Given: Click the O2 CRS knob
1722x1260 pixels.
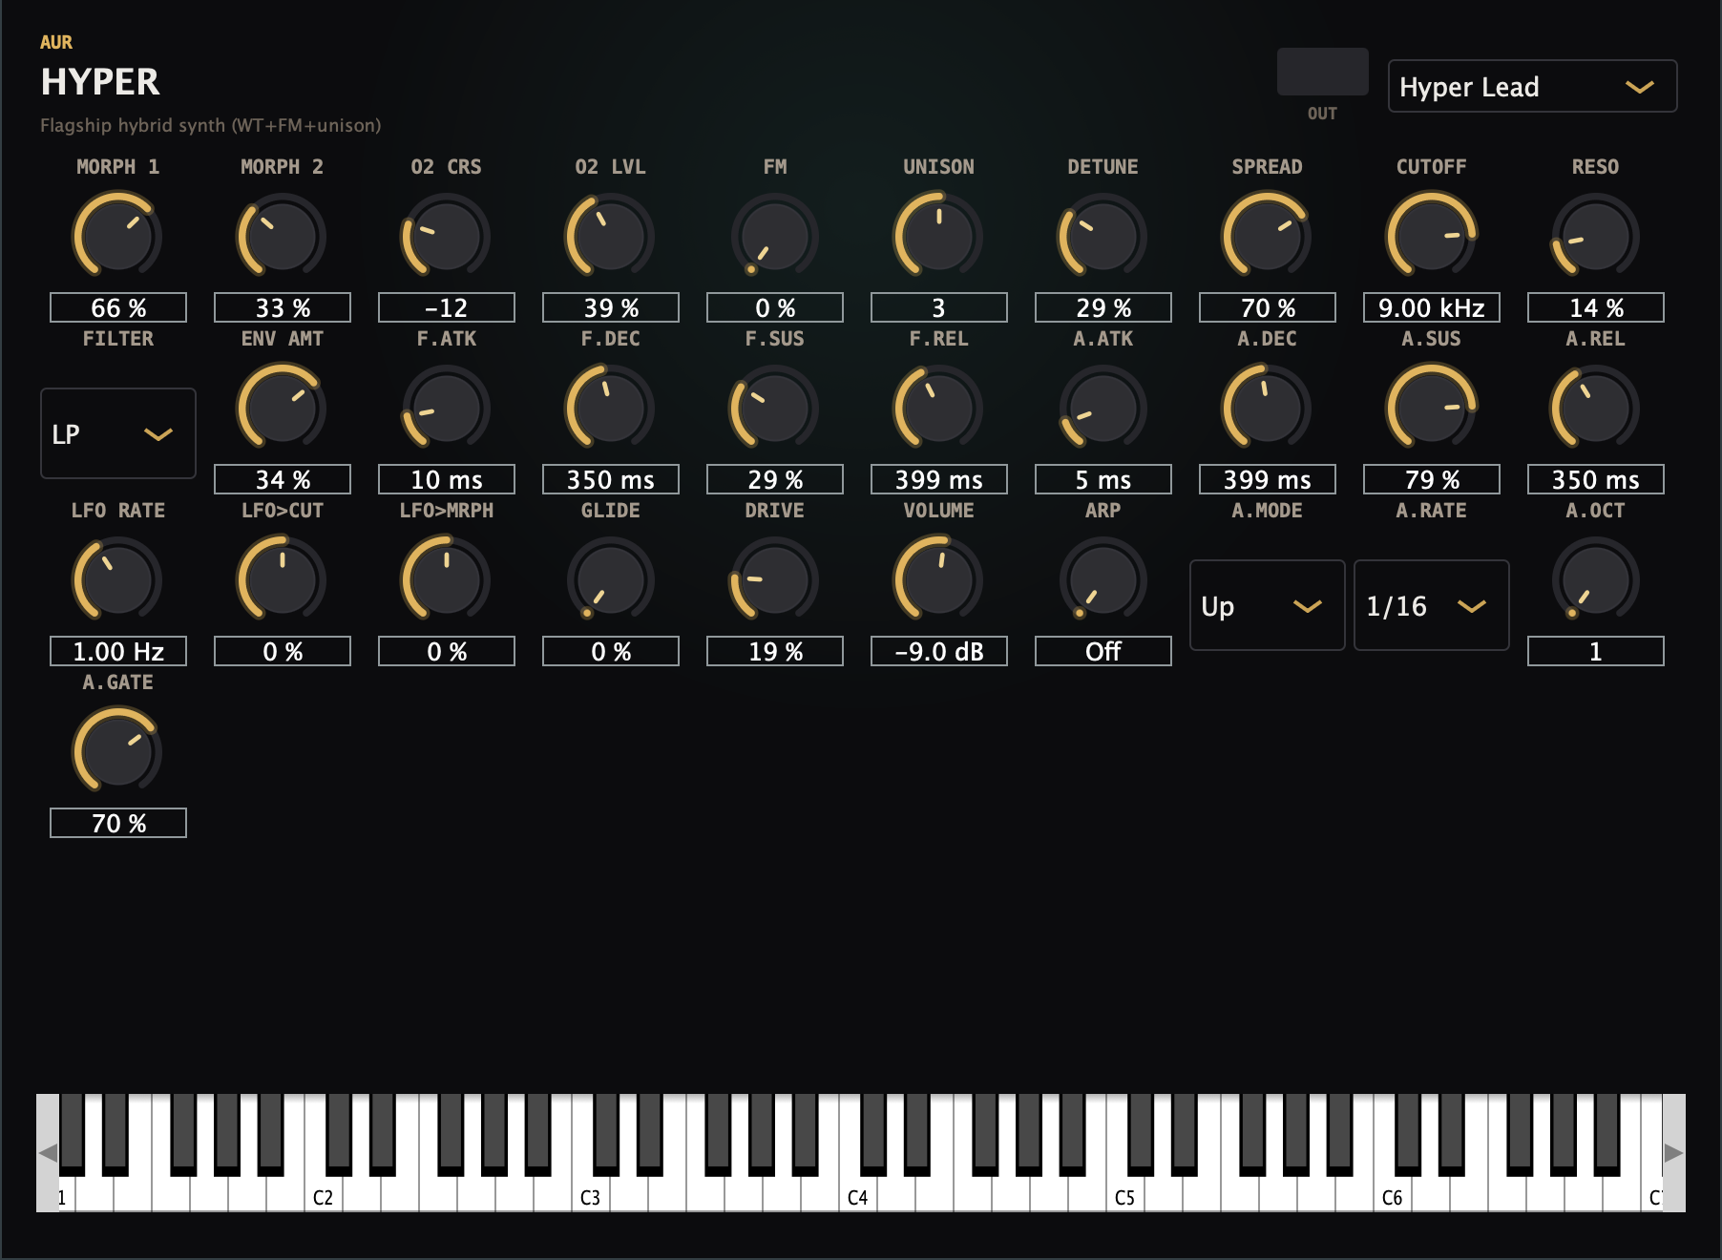Looking at the screenshot, I should [446, 235].
